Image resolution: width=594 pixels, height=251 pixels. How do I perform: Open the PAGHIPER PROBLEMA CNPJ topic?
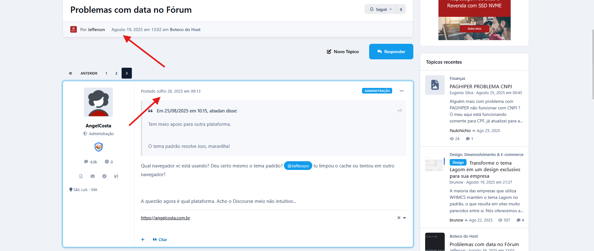(481, 87)
